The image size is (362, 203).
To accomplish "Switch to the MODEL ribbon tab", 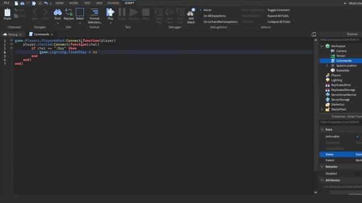I will (x=74, y=3).
